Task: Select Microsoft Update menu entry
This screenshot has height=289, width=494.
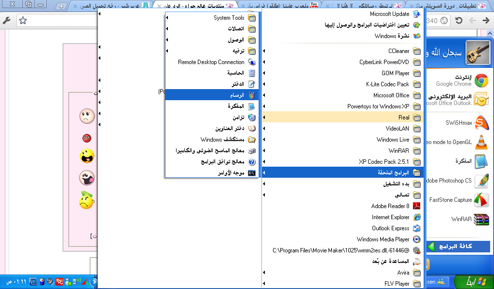Action: click(390, 14)
